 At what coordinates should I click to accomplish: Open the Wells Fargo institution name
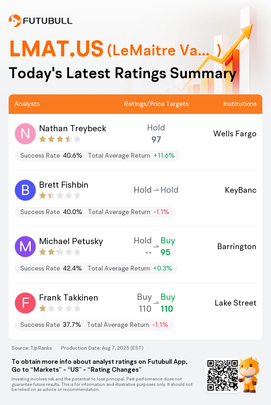point(235,134)
